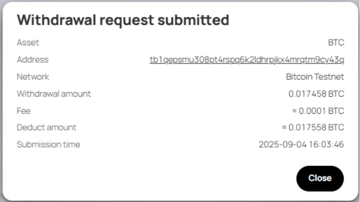Viewport: 360px width, 202px height.
Task: Click the Withdrawal request submitted heading
Action: [x=123, y=20]
